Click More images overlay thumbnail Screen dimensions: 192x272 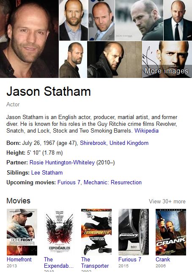coord(167,59)
